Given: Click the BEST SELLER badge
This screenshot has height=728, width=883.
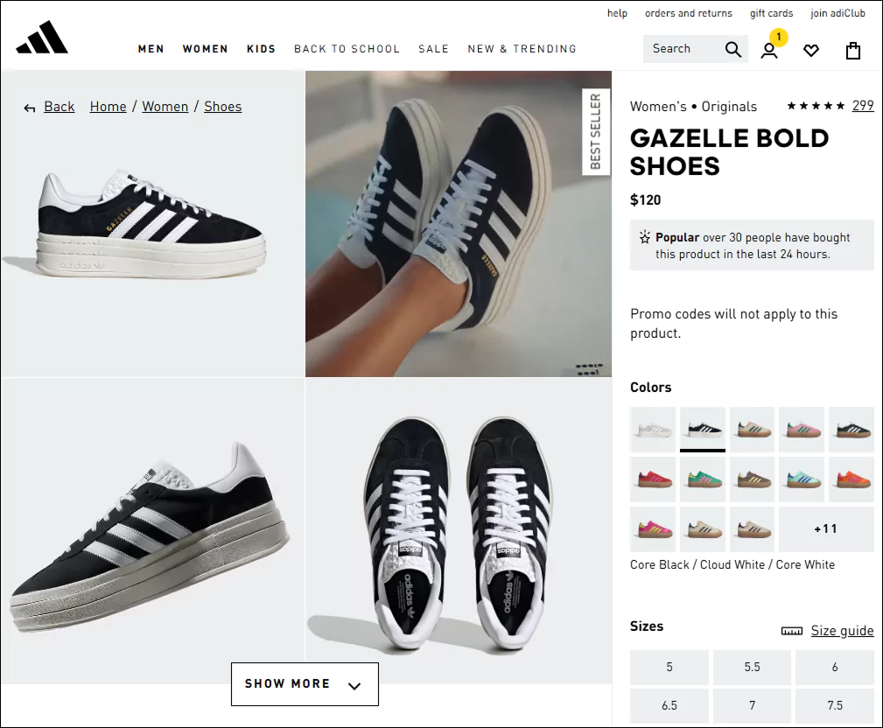Looking at the screenshot, I should click(x=596, y=132).
